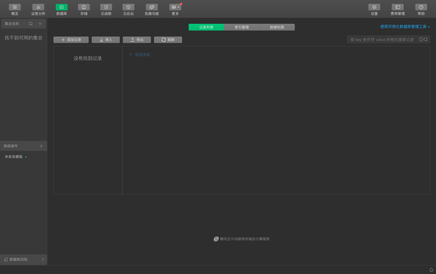This screenshot has height=274, width=436.
Task: Open 拓展功能 extensions icon
Action: [152, 7]
